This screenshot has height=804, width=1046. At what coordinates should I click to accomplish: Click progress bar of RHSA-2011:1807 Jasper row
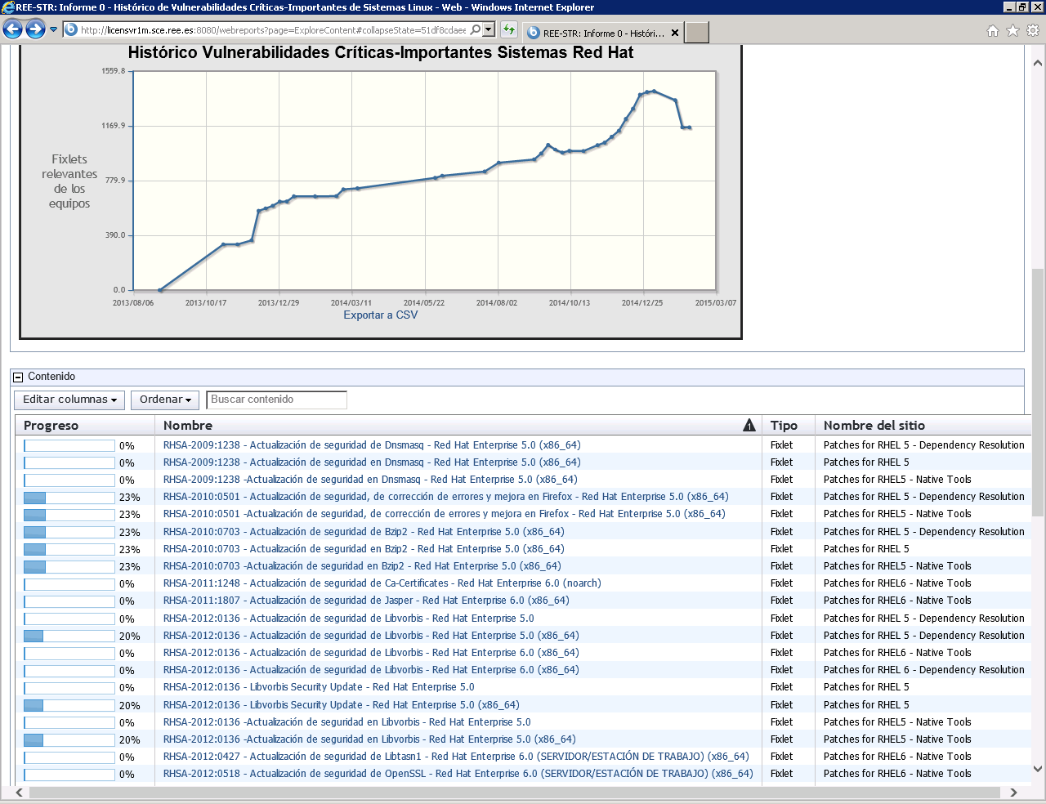point(69,601)
